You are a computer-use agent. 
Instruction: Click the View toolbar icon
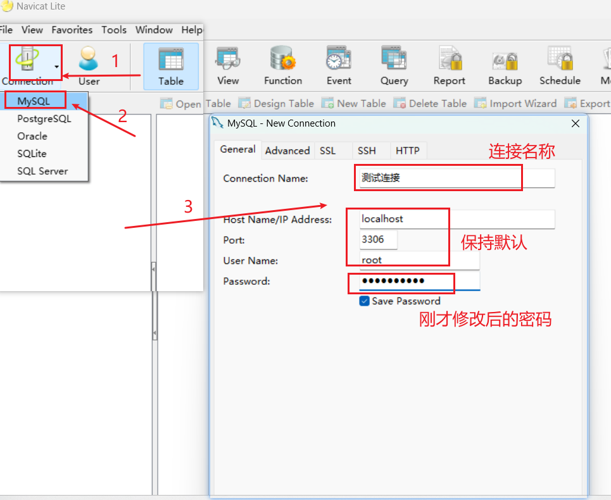point(228,66)
